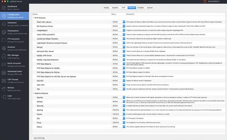Open status dropdown for GD Graphics Library
Viewport: 227px width, 140px height.
click(x=118, y=26)
